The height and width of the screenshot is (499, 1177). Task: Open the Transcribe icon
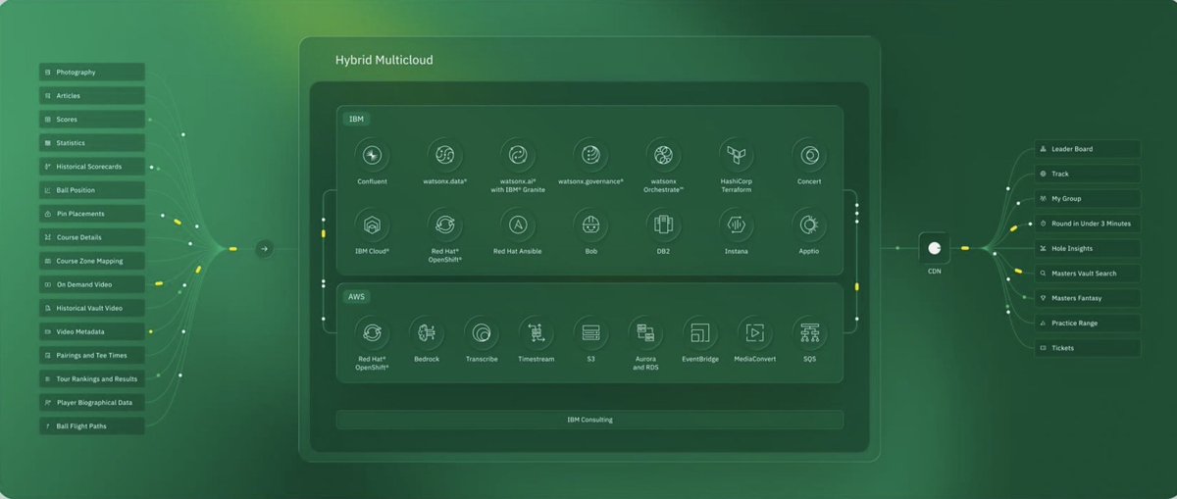(482, 333)
